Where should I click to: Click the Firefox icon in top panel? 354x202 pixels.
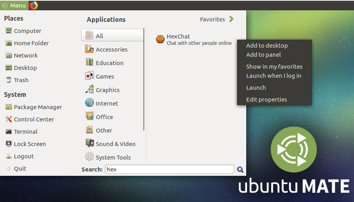33,6
